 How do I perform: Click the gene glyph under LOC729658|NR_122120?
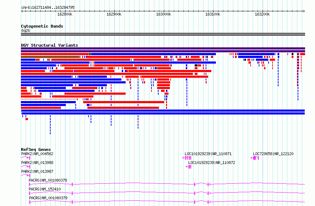[x=255, y=158]
